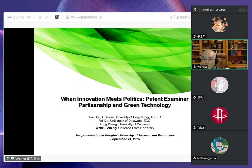Select Yaker's Rockets logo avatar

220,115
